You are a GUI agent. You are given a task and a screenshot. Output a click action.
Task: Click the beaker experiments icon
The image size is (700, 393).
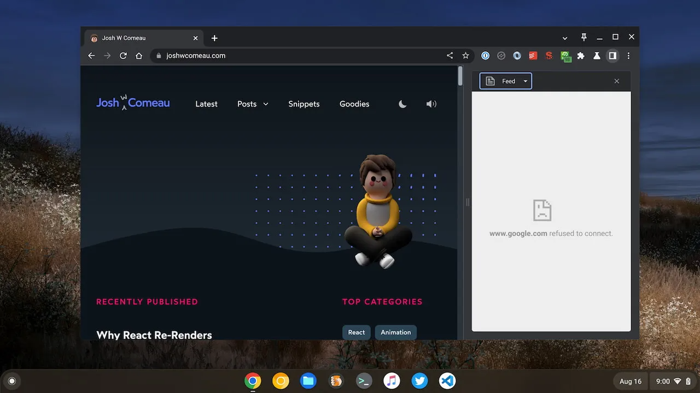[x=597, y=55]
